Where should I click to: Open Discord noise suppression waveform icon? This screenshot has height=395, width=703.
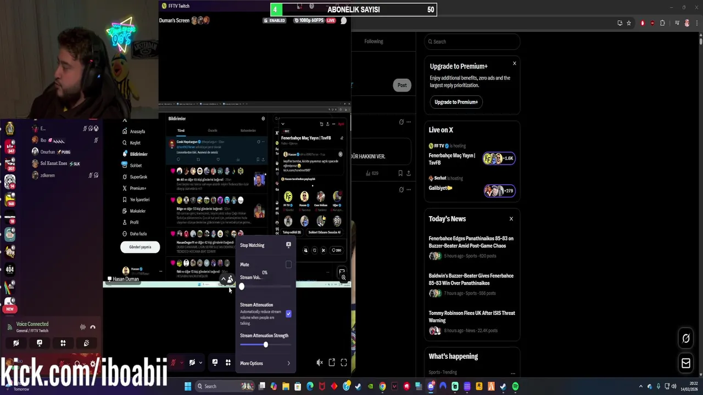pos(83,327)
